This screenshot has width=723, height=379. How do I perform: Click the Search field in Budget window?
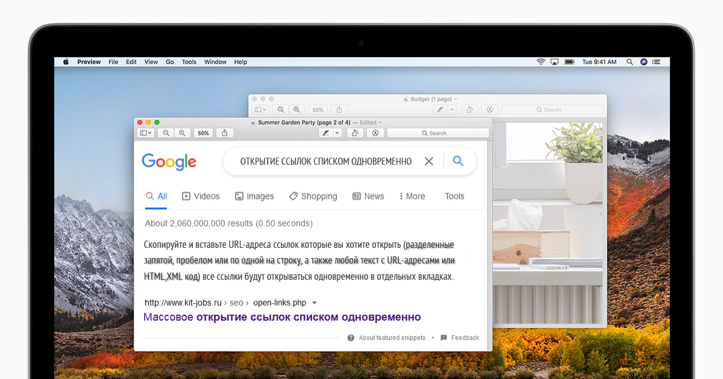pos(552,109)
